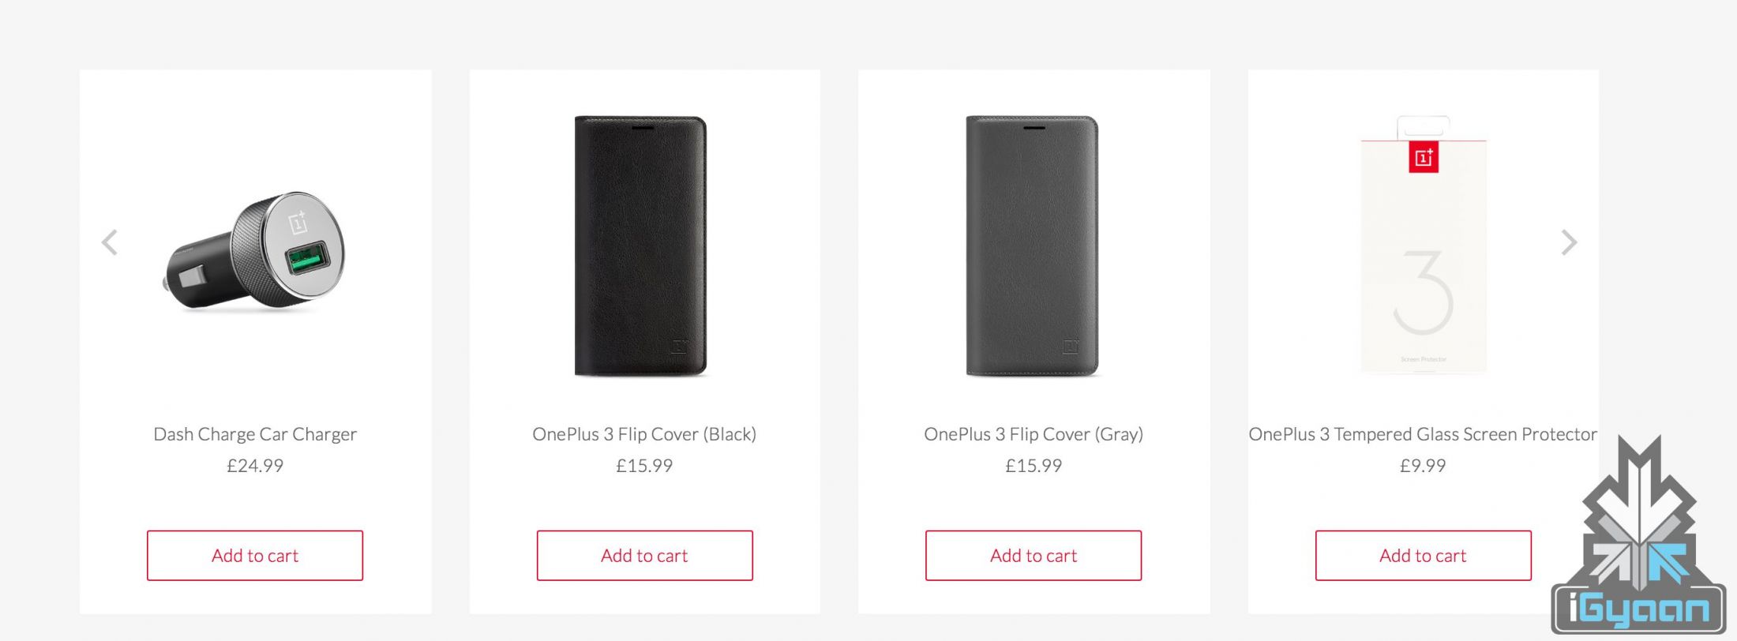This screenshot has width=1737, height=641.
Task: Click the red OnePlus logo badge on the screen protector box
Action: point(1424,157)
